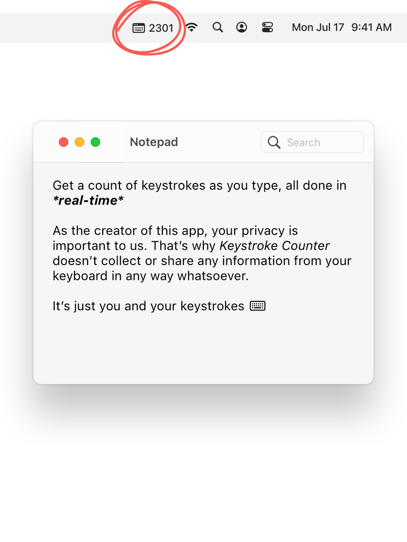This screenshot has width=407, height=542.
Task: Zoom the Notepad window with green button
Action: tap(95, 142)
